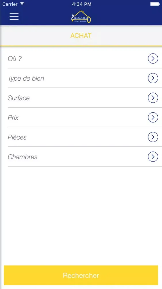Click the circled chevron for Surface
Screen dimensions: 162x289
tap(153, 98)
